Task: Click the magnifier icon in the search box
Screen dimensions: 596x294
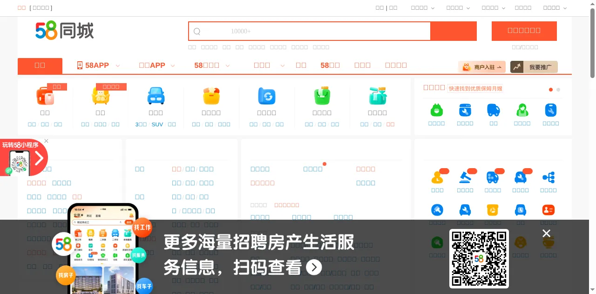Action: [197, 32]
